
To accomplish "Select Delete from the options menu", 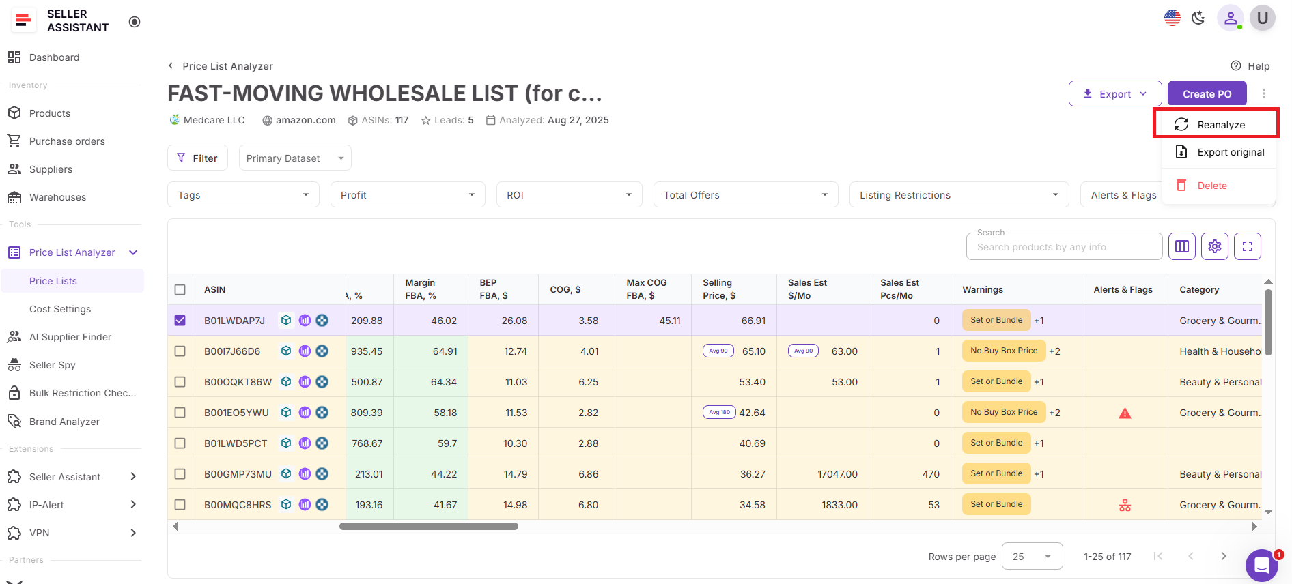I will pyautogui.click(x=1219, y=186).
